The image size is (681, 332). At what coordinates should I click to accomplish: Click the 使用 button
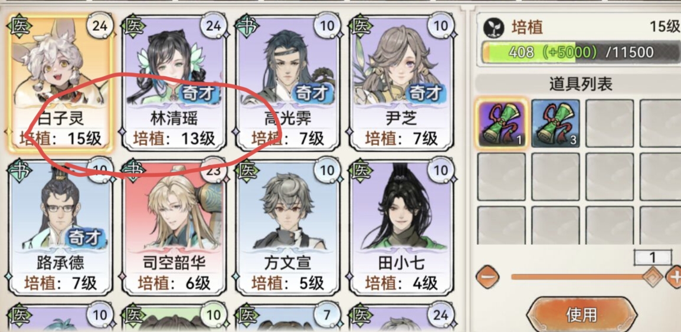(x=581, y=314)
